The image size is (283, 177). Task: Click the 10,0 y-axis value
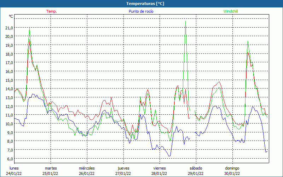[x=9, y=124]
